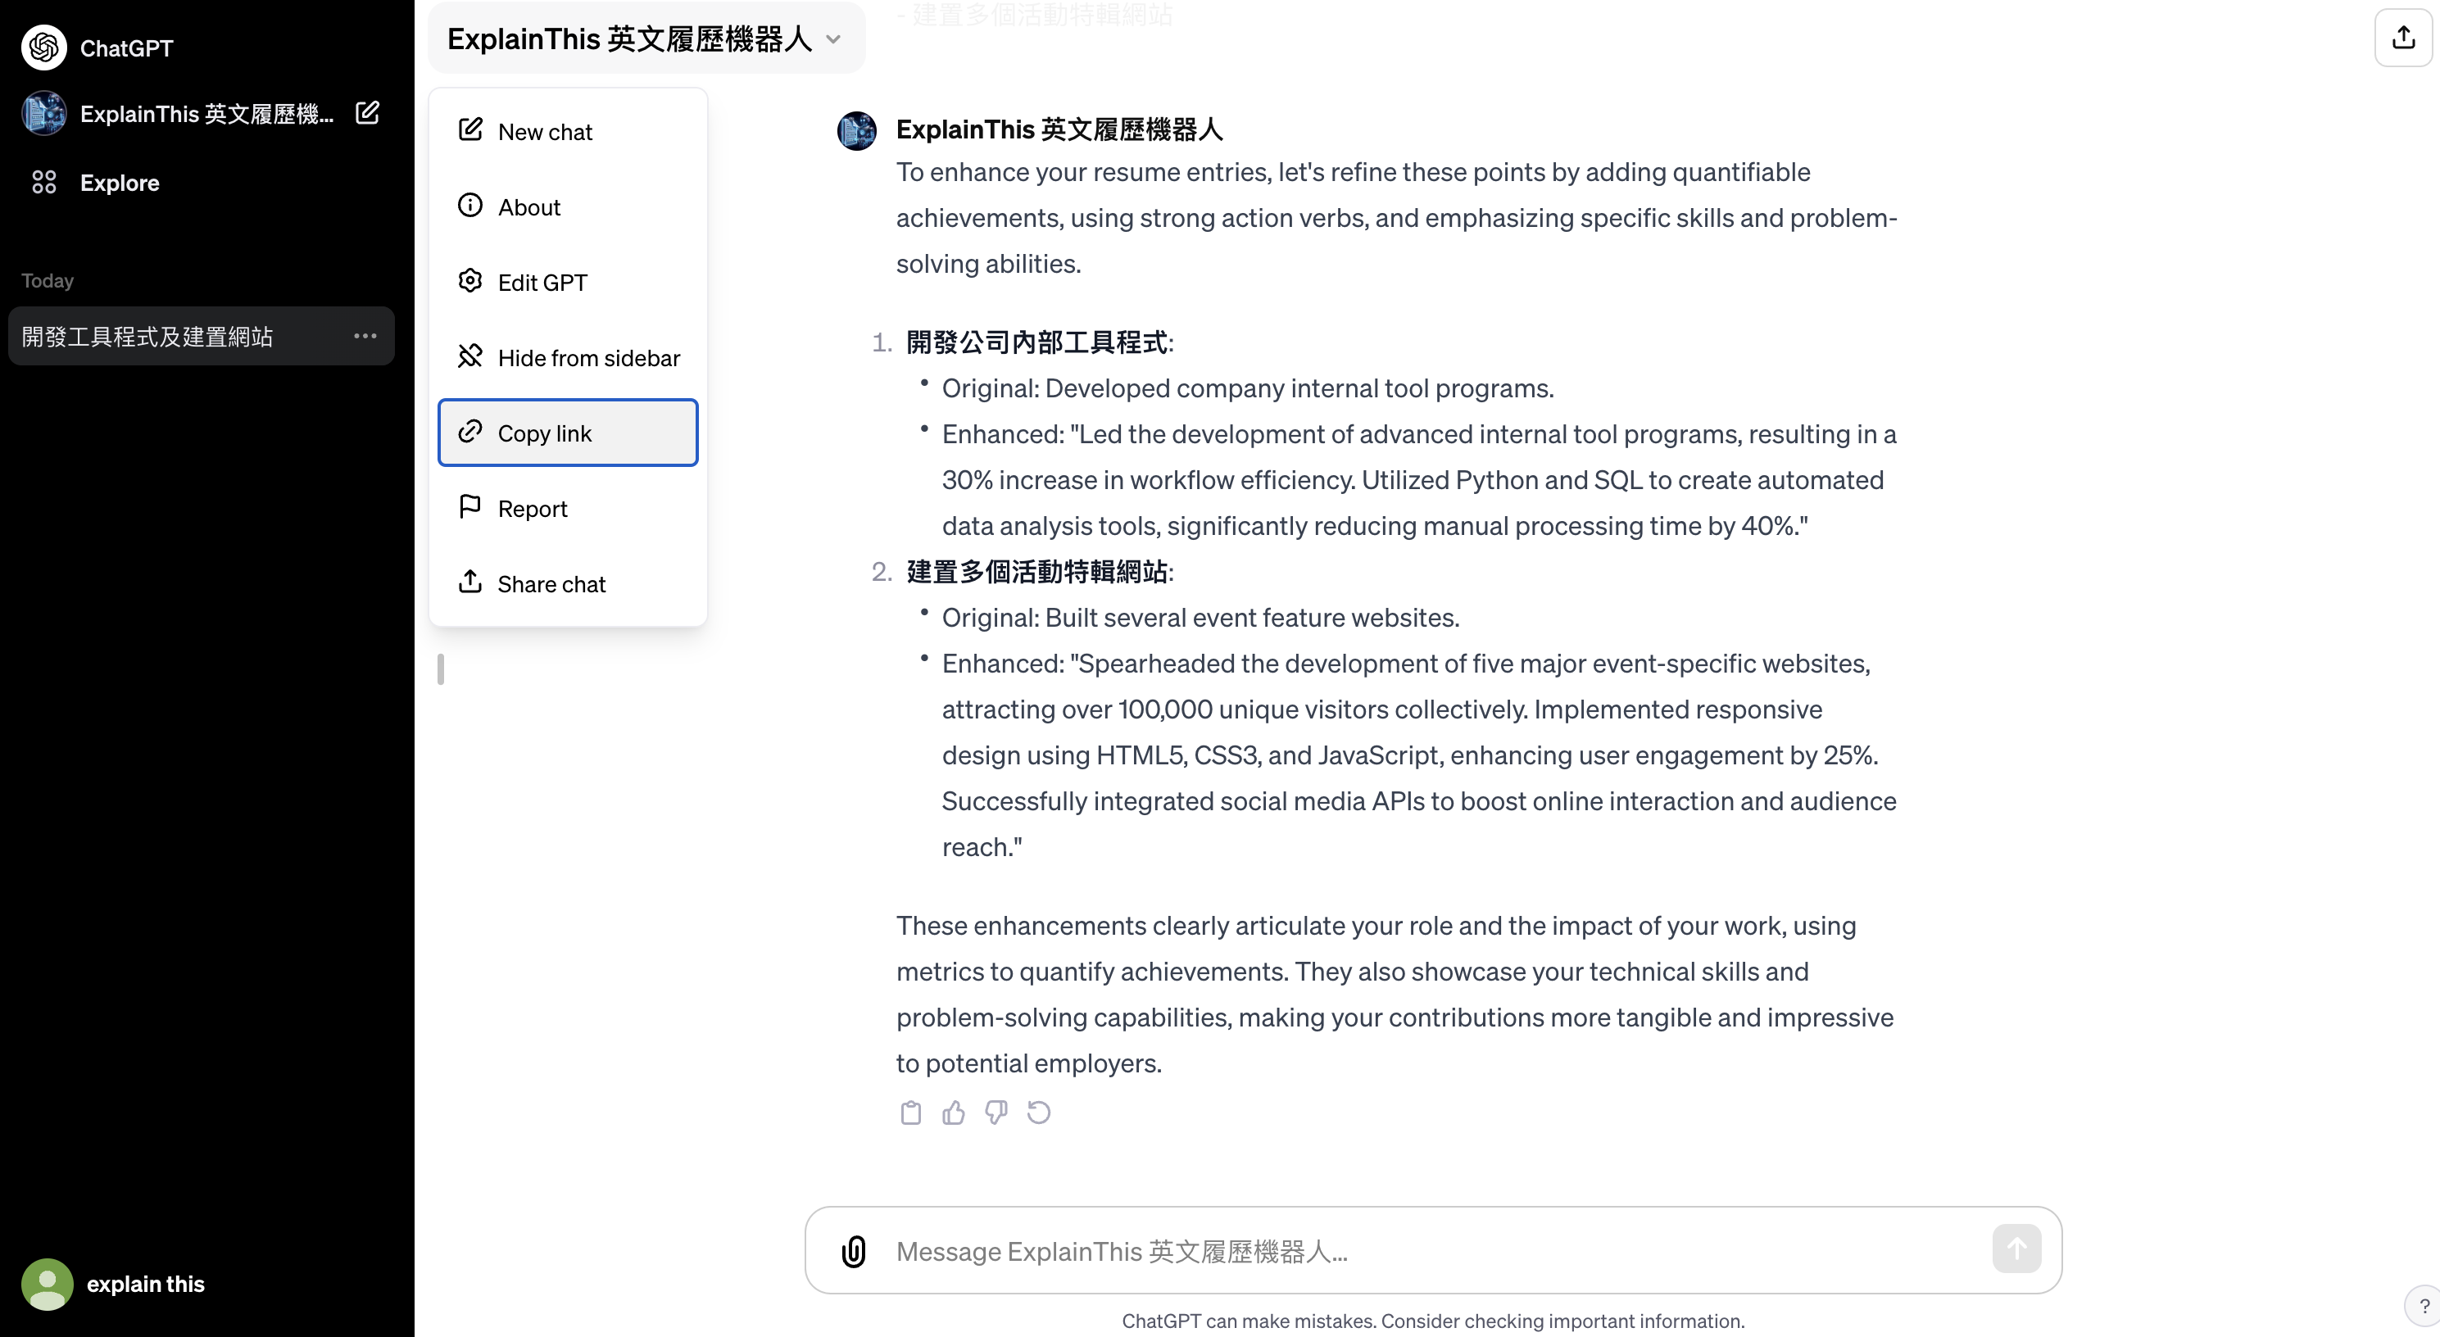Select Copy link from the menu

coord(567,433)
